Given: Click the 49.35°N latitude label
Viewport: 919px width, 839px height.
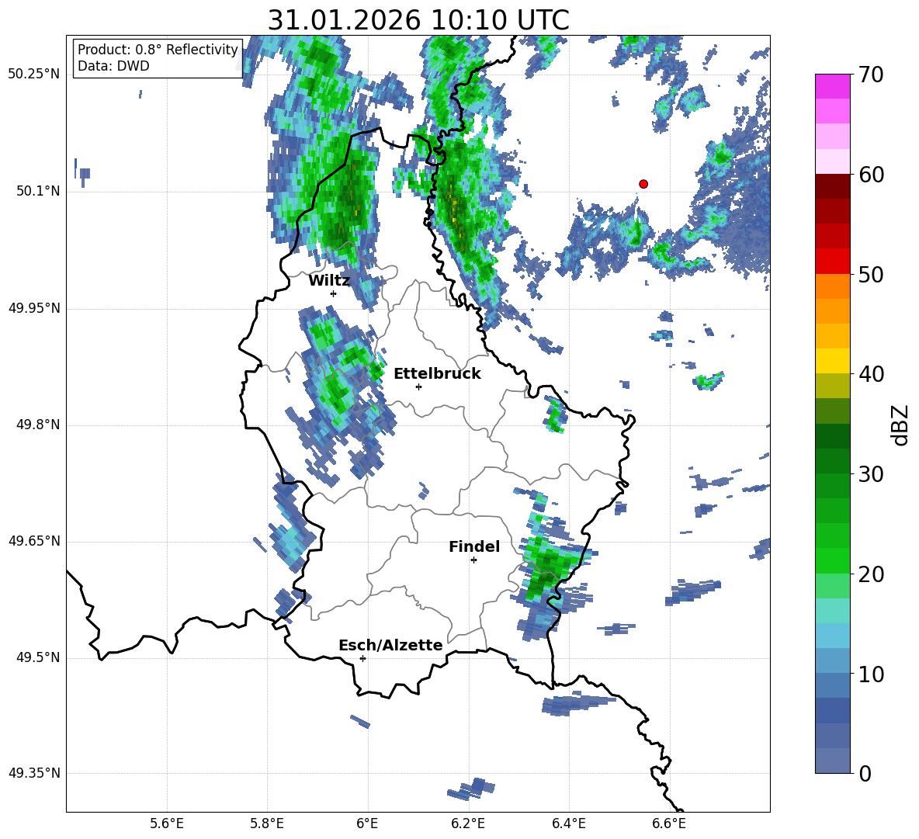Looking at the screenshot, I should 33,773.
